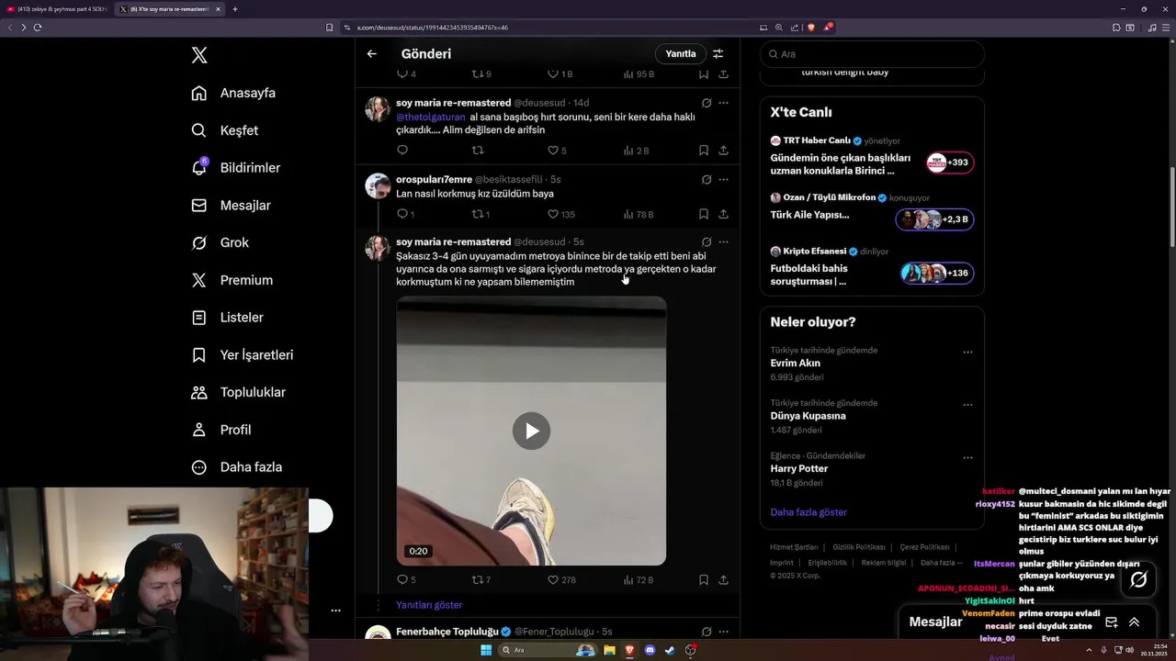Open Mesajlar in left sidebar

[x=231, y=206]
